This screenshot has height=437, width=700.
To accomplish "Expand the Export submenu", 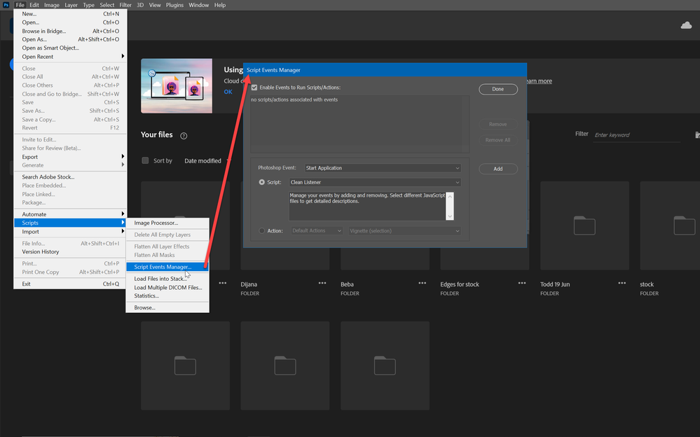I will [70, 157].
